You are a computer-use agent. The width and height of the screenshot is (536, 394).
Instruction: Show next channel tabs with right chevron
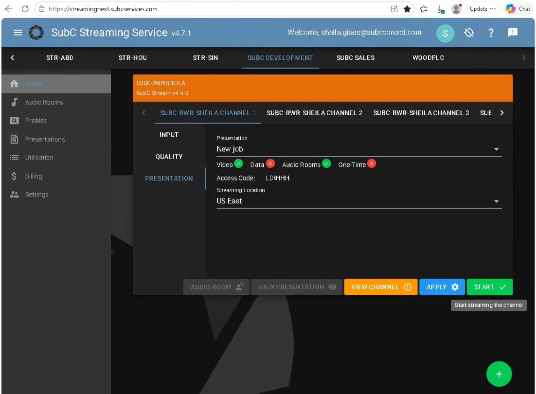502,113
